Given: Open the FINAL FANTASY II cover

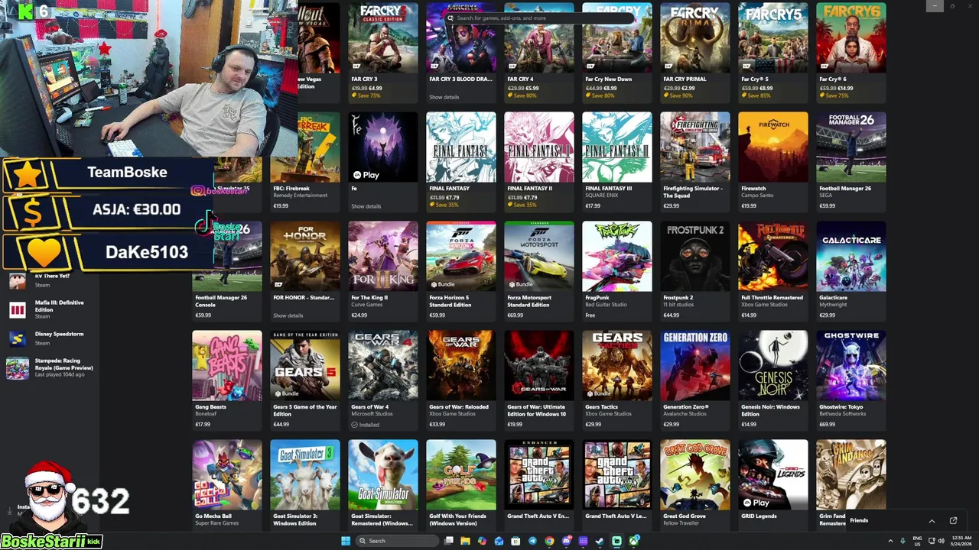Looking at the screenshot, I should coord(539,147).
